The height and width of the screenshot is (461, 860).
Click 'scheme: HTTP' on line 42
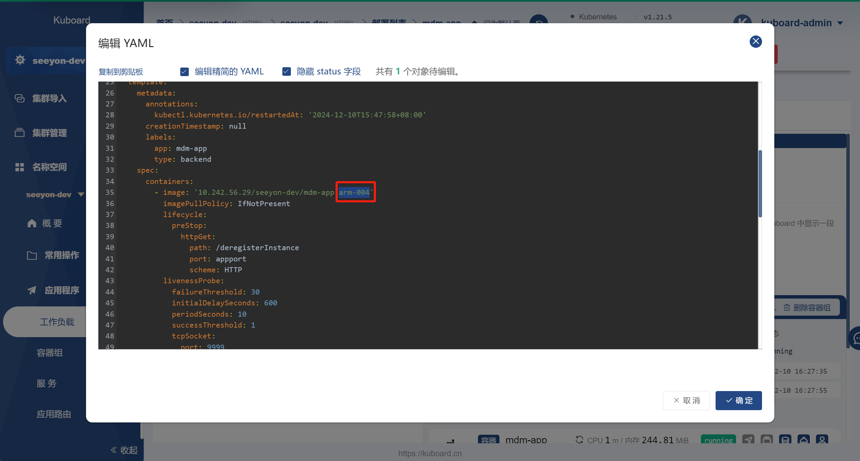click(x=216, y=270)
